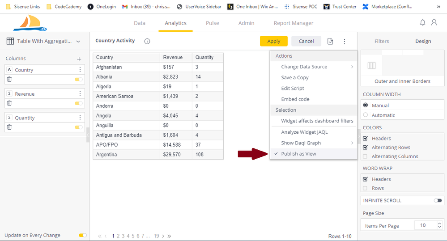Screen dimensions: 447x241
Task: Delete the Country column via trash icon
Action: (9, 79)
